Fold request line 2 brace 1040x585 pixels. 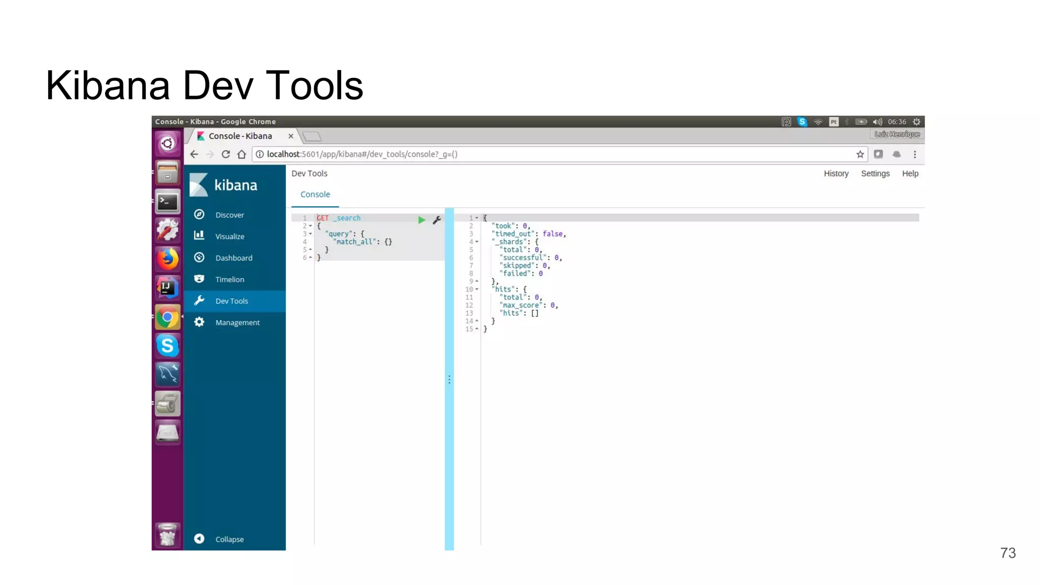310,226
